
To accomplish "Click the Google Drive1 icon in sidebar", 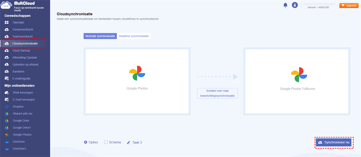I will click(7, 128).
